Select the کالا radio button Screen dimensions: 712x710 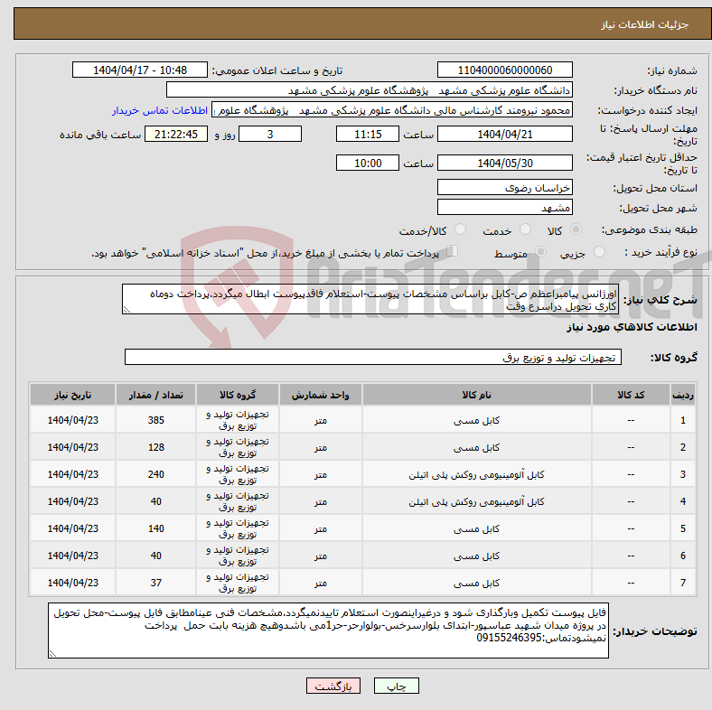576,229
